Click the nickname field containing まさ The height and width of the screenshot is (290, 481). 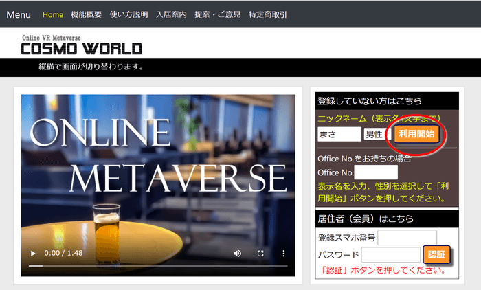click(339, 135)
